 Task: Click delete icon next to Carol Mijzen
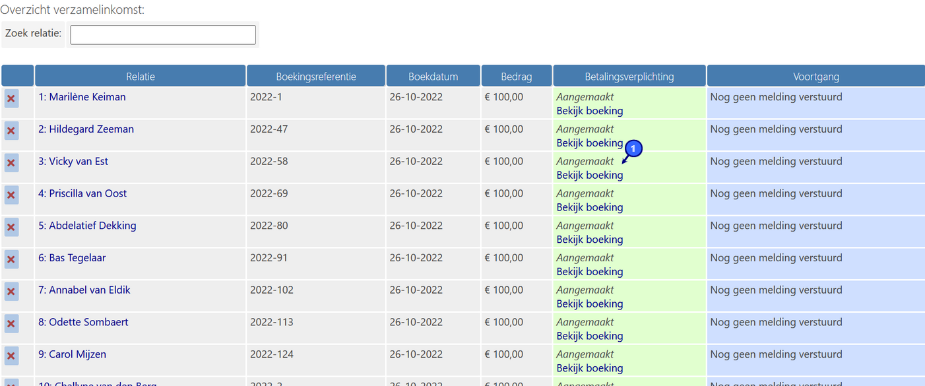11,356
